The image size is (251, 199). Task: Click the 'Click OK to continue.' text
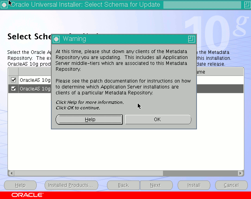click(78, 108)
